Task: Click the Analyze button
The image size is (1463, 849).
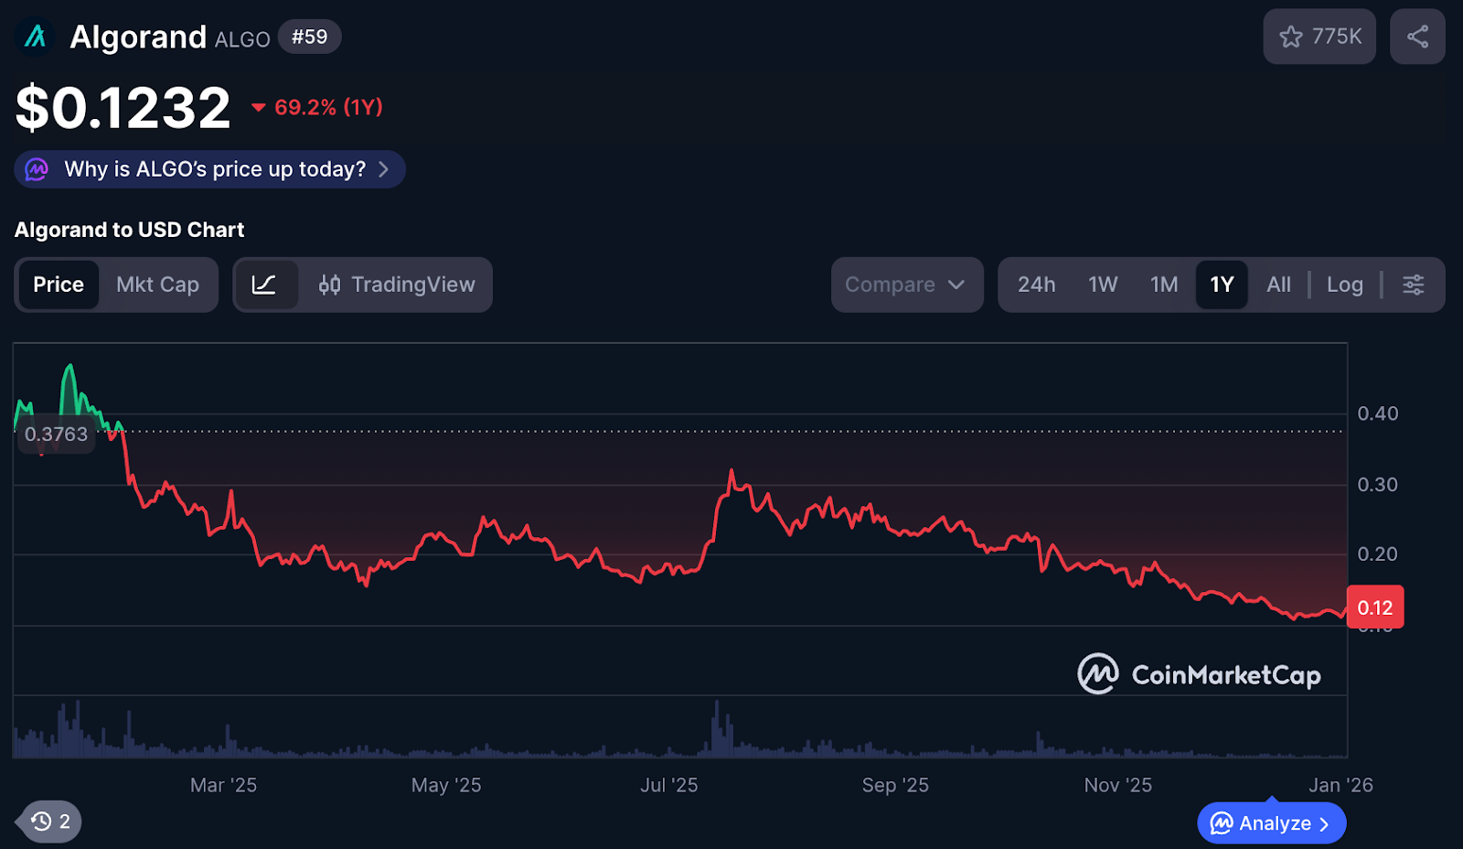Action: [x=1271, y=822]
